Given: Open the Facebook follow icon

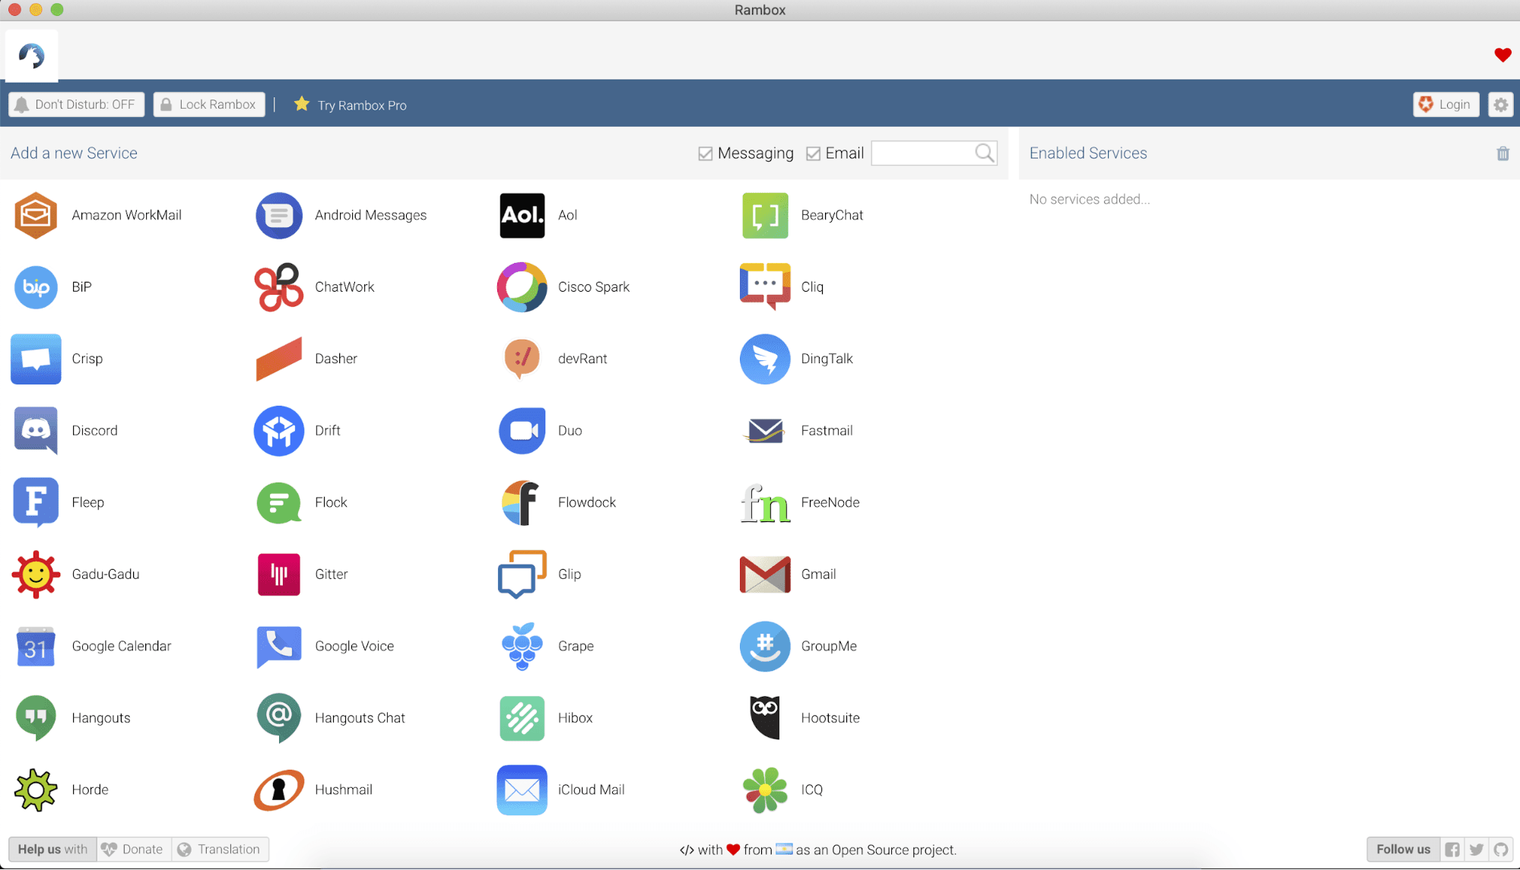Looking at the screenshot, I should pyautogui.click(x=1452, y=849).
